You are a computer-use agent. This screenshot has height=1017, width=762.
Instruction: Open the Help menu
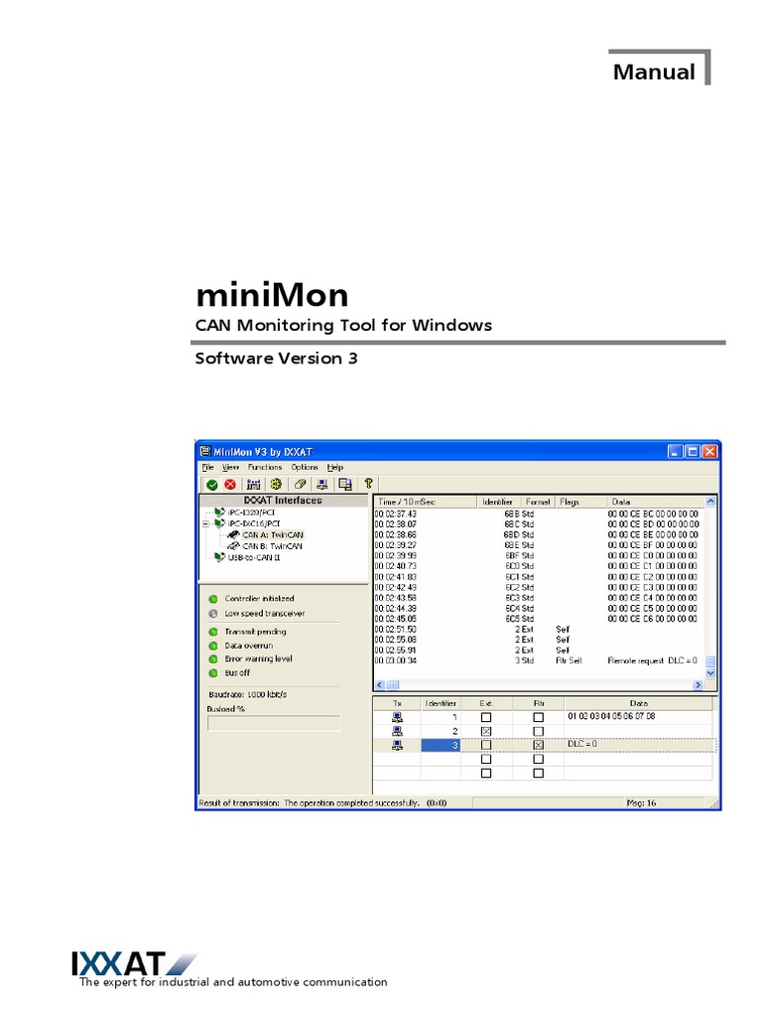click(x=335, y=467)
